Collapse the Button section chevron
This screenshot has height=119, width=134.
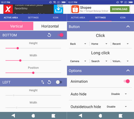[x=128, y=26]
